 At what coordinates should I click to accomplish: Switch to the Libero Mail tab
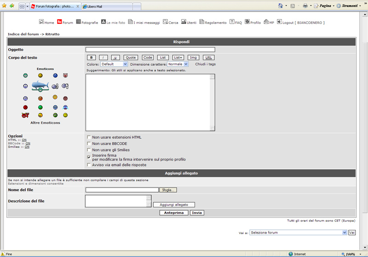point(106,6)
